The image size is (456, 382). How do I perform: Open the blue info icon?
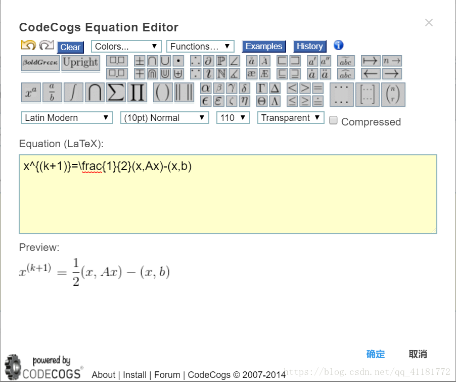pos(338,45)
